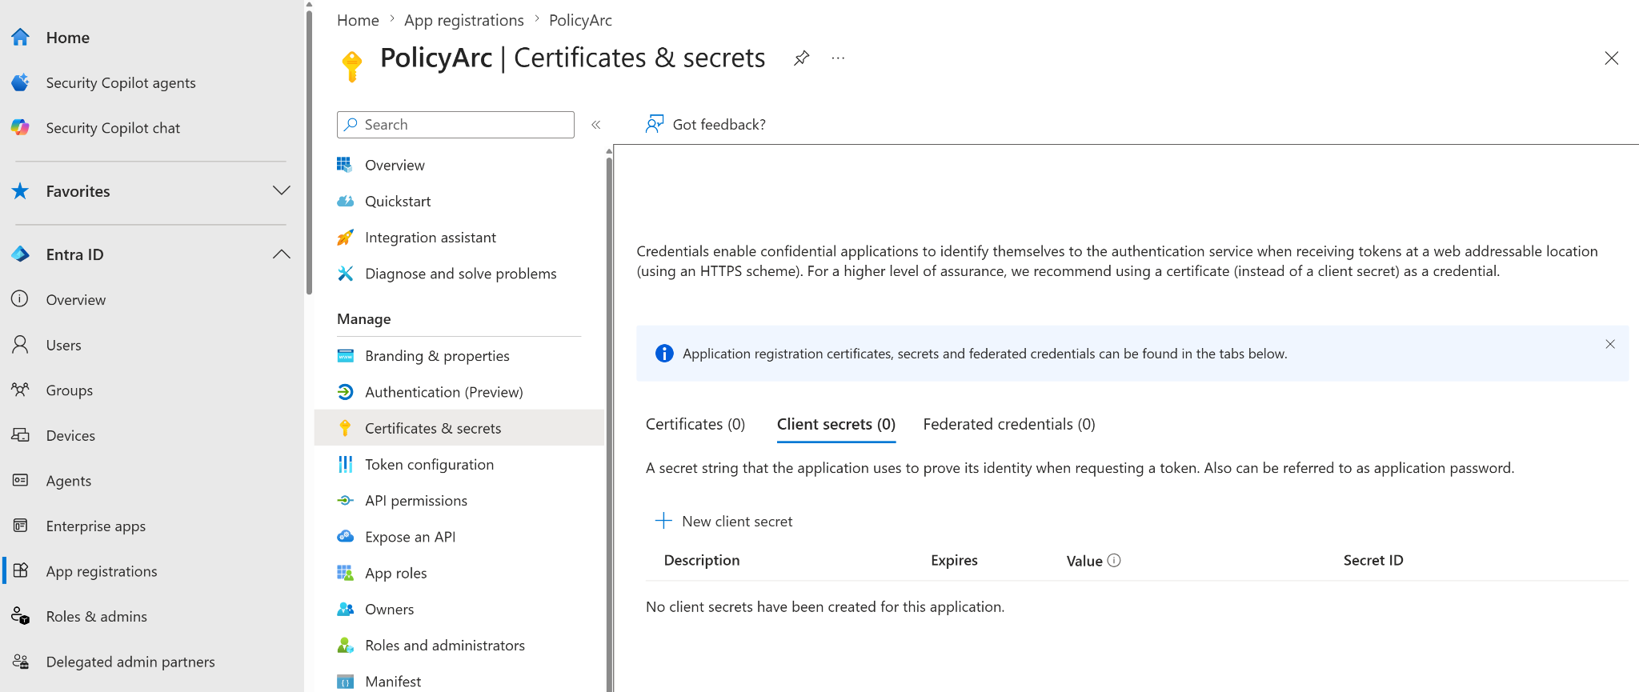Click the App registrations grid icon
The height and width of the screenshot is (692, 1639).
tap(21, 570)
